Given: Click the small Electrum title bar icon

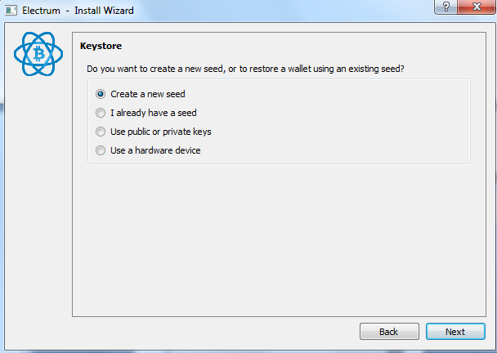Looking at the screenshot, I should pyautogui.click(x=11, y=11).
